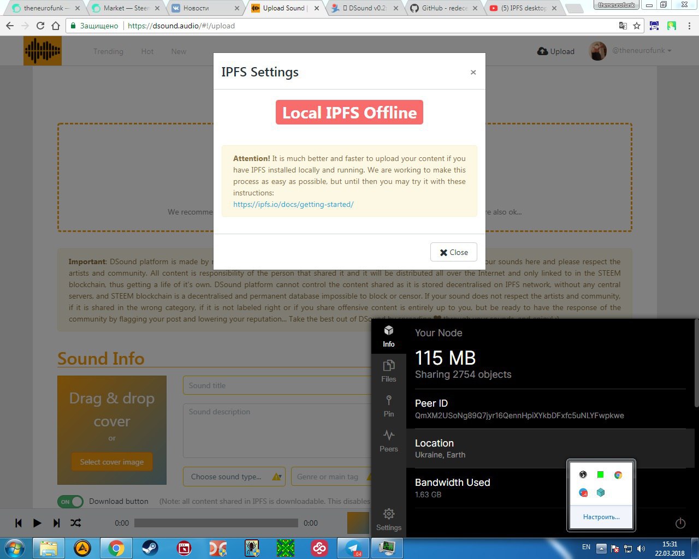
Task: Click the Select cover image button
Action: click(112, 462)
